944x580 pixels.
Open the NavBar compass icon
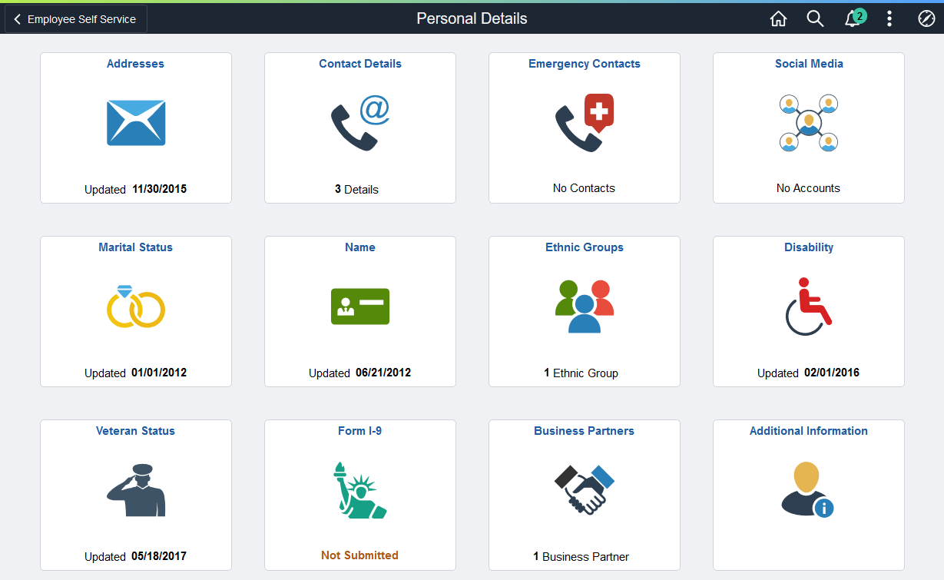click(926, 19)
